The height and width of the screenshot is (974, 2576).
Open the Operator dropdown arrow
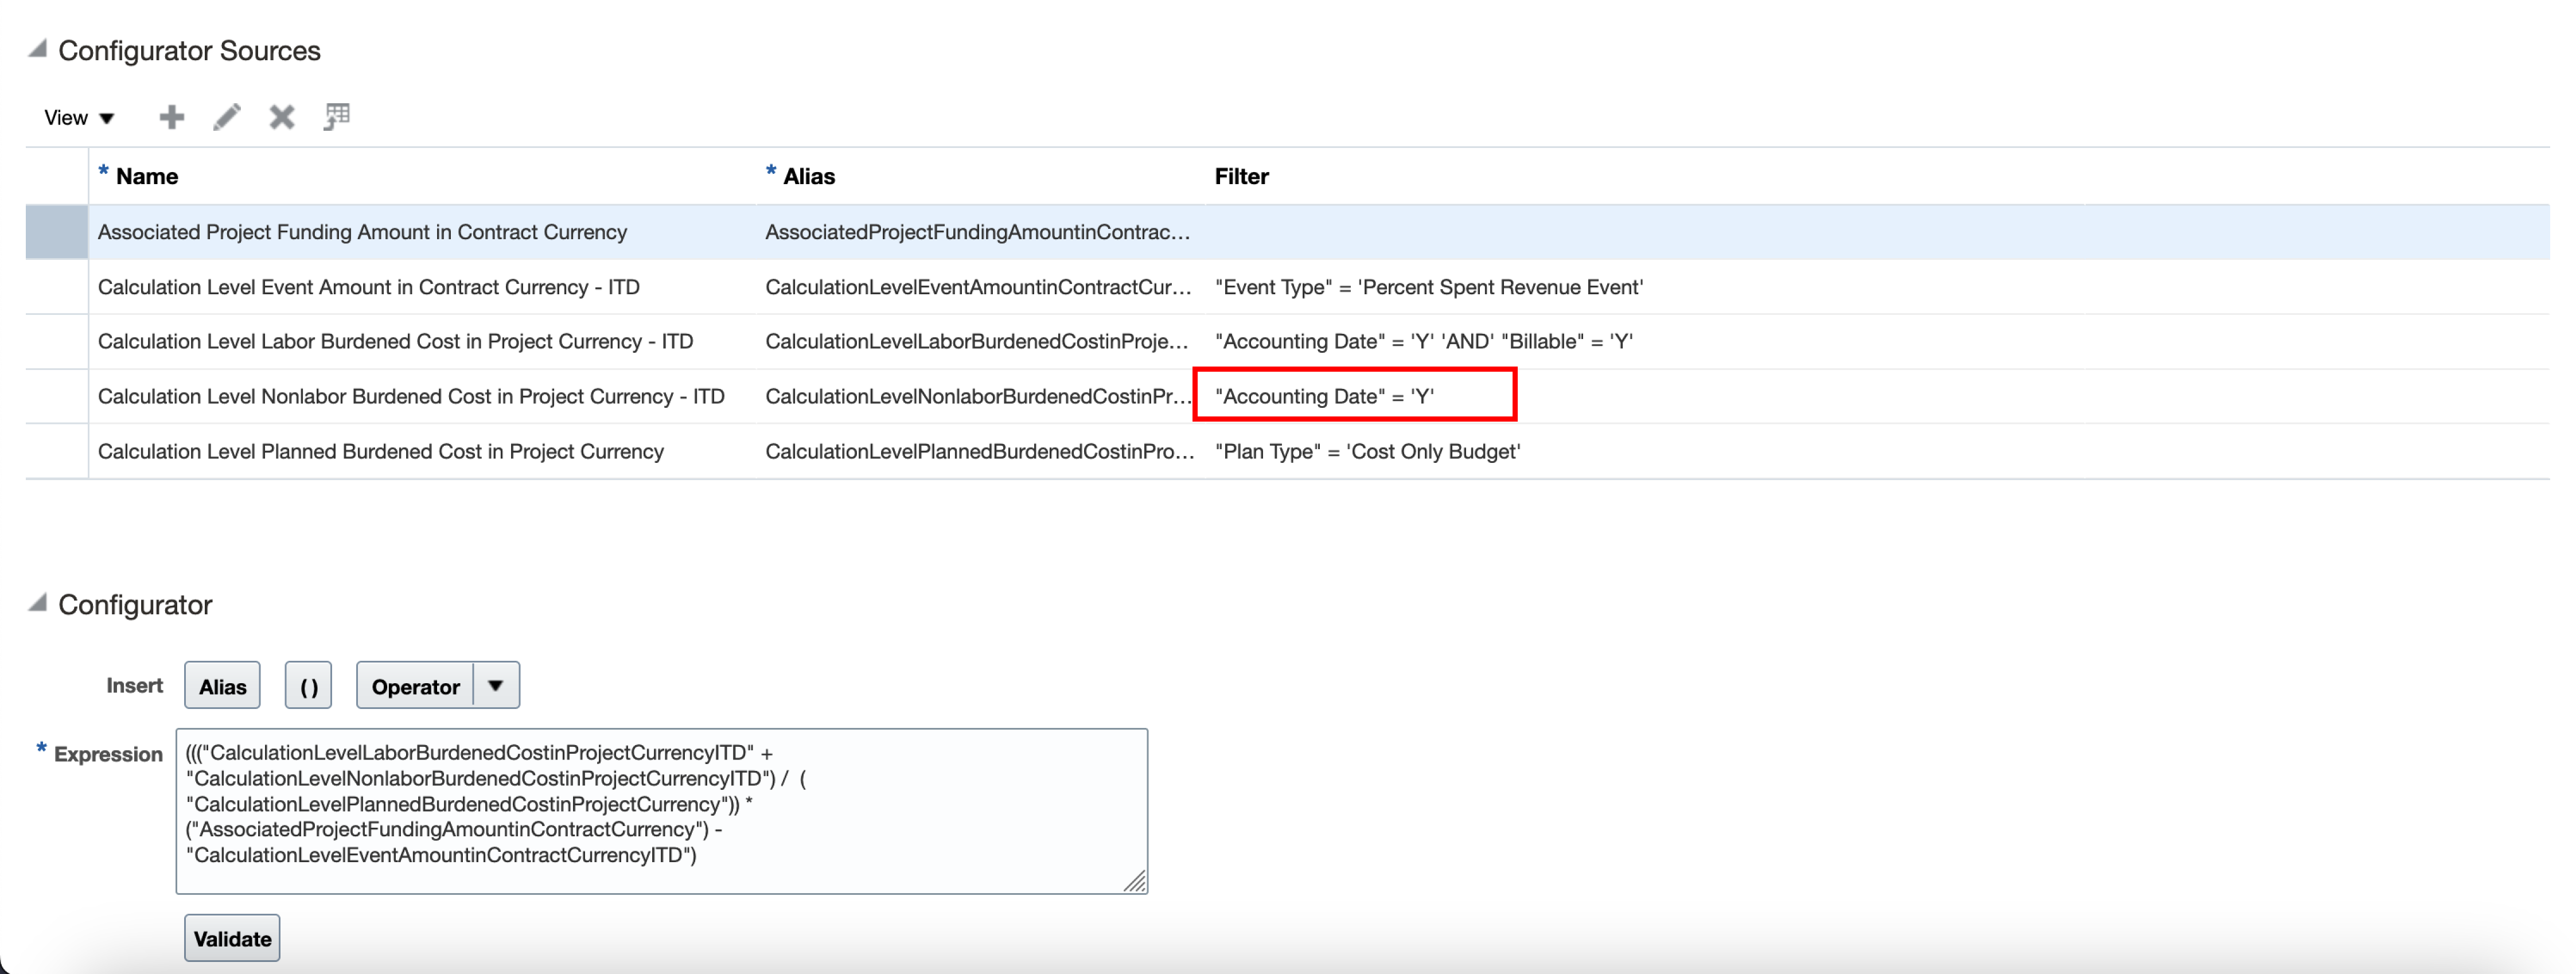[x=496, y=686]
